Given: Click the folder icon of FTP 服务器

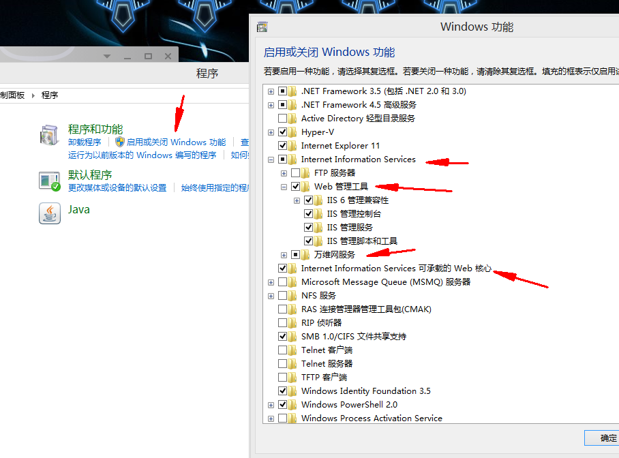Looking at the screenshot, I should (305, 173).
